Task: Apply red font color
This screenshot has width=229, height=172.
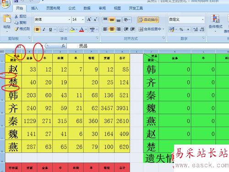Action: click(82, 29)
